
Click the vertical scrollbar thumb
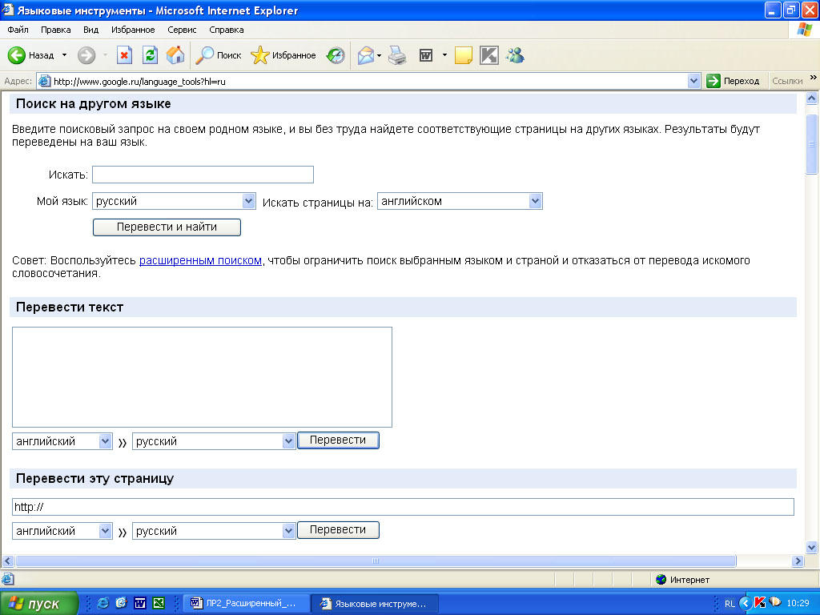pos(812,144)
